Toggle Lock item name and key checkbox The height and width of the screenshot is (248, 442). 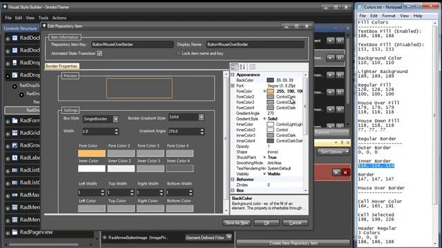178,53
